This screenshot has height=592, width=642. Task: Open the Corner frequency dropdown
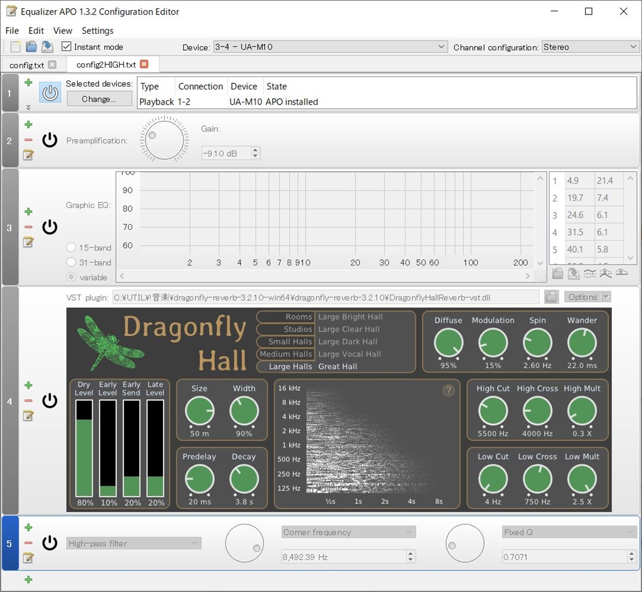(349, 532)
